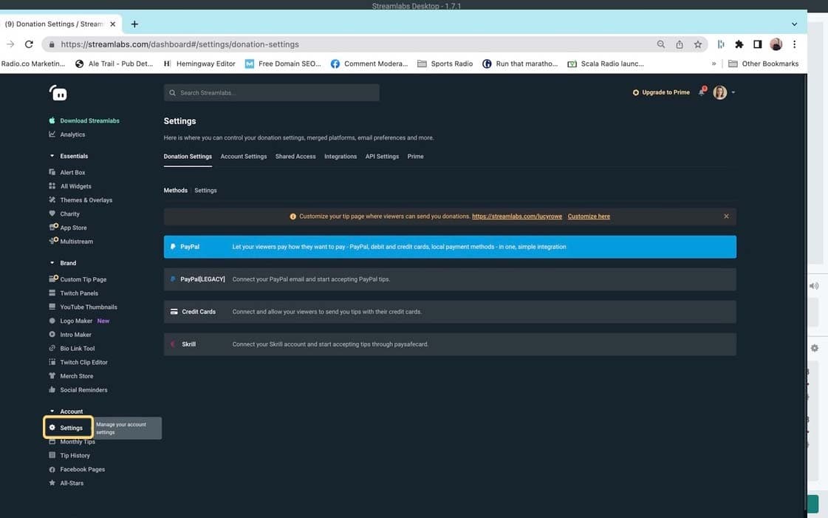Open Multistream settings
This screenshot has width=828, height=518.
point(77,241)
